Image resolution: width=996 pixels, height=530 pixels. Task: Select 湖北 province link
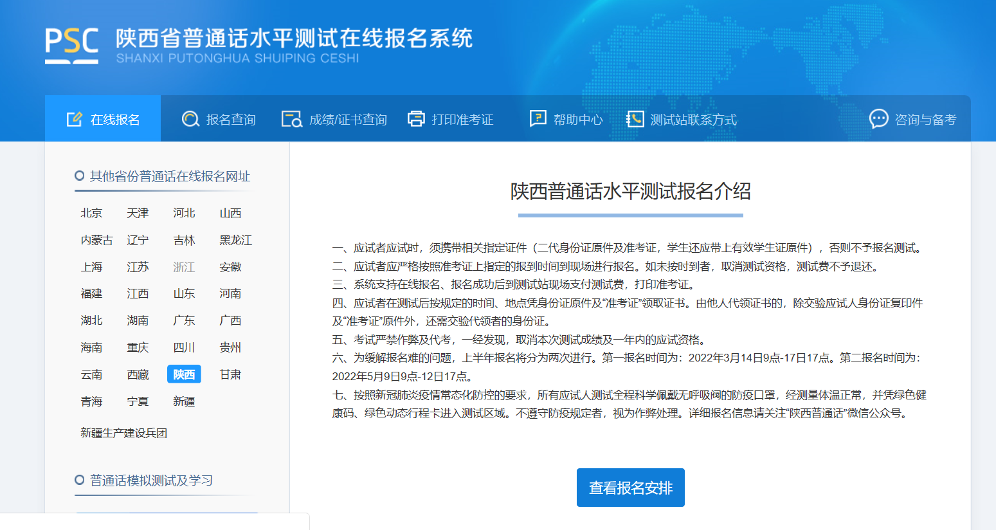[x=91, y=320]
